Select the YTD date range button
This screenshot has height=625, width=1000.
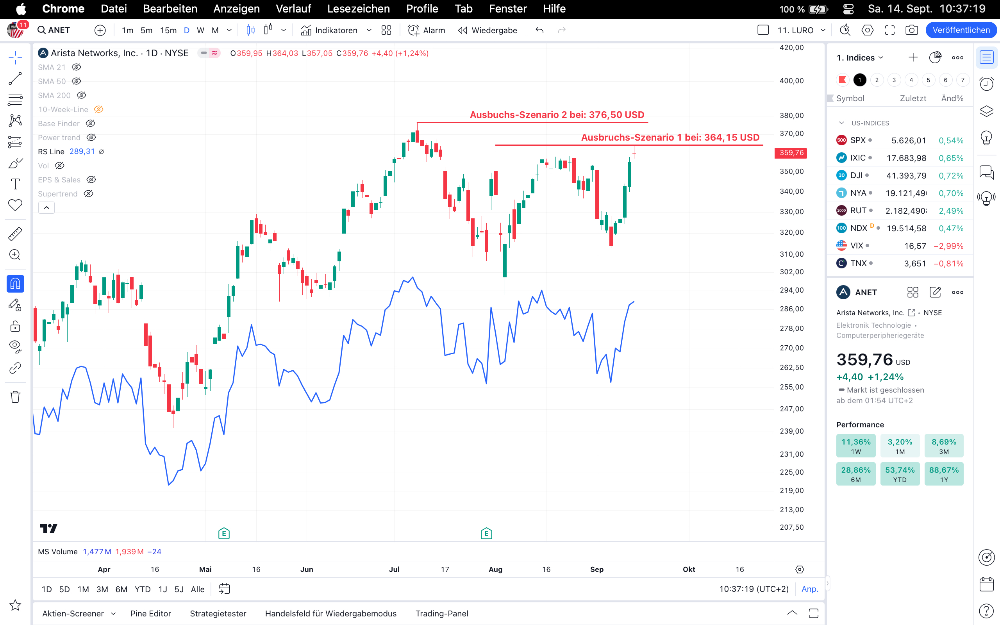[142, 589]
